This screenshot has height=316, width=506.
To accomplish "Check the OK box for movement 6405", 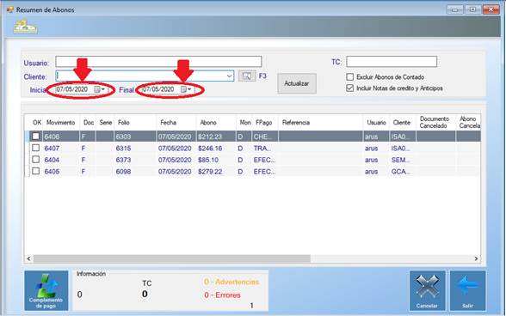I will 36,171.
